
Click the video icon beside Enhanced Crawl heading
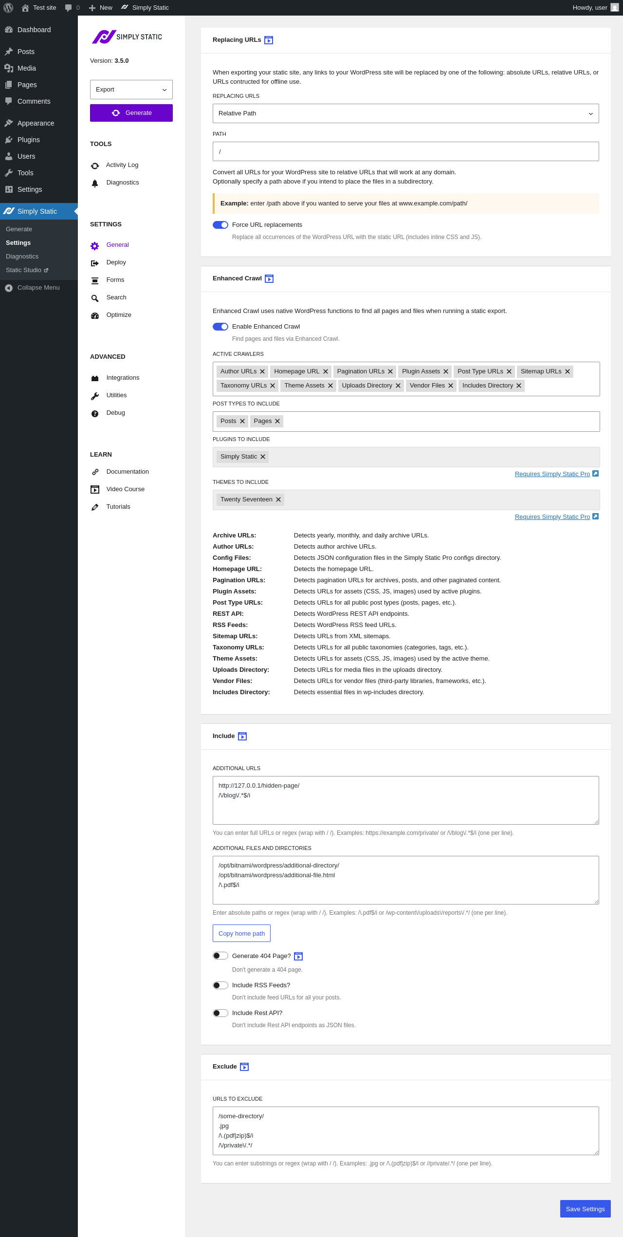pos(269,279)
